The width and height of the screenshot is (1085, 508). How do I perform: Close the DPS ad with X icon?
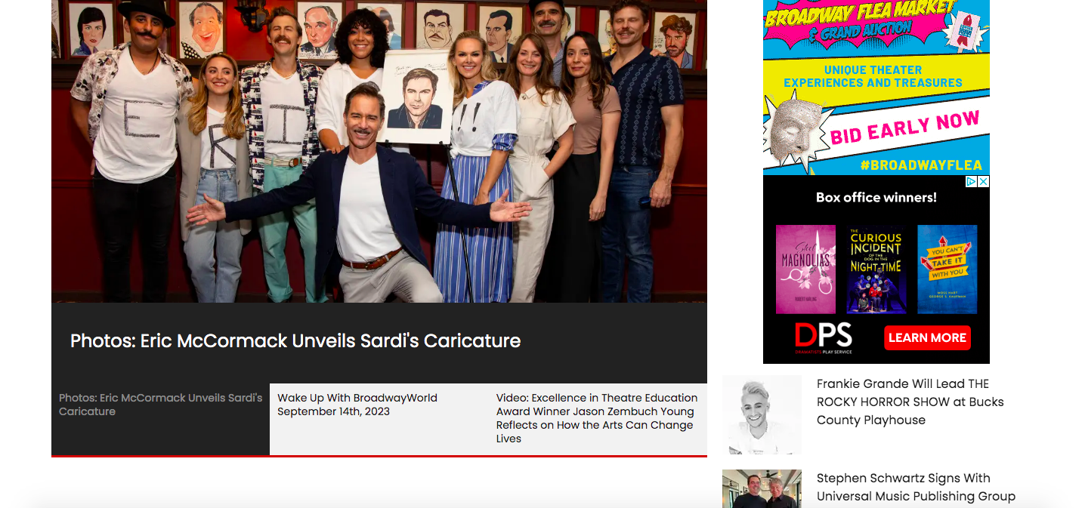pyautogui.click(x=984, y=181)
